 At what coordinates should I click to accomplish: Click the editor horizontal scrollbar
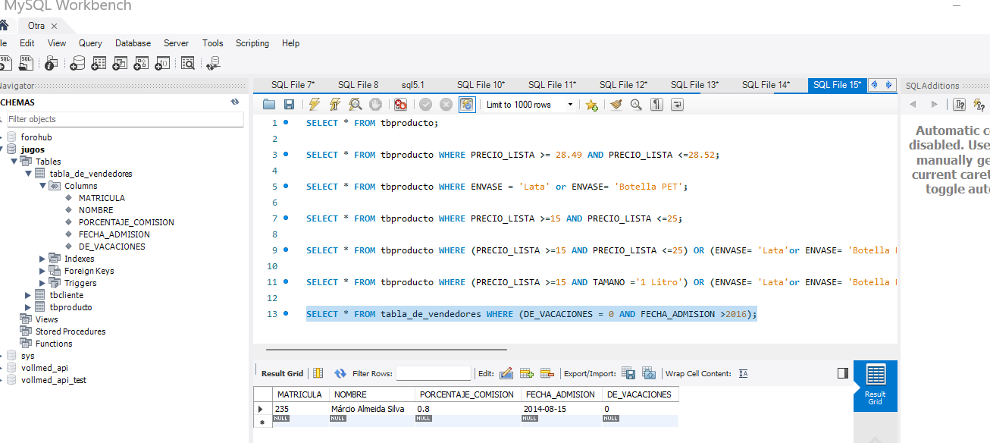coord(387,350)
